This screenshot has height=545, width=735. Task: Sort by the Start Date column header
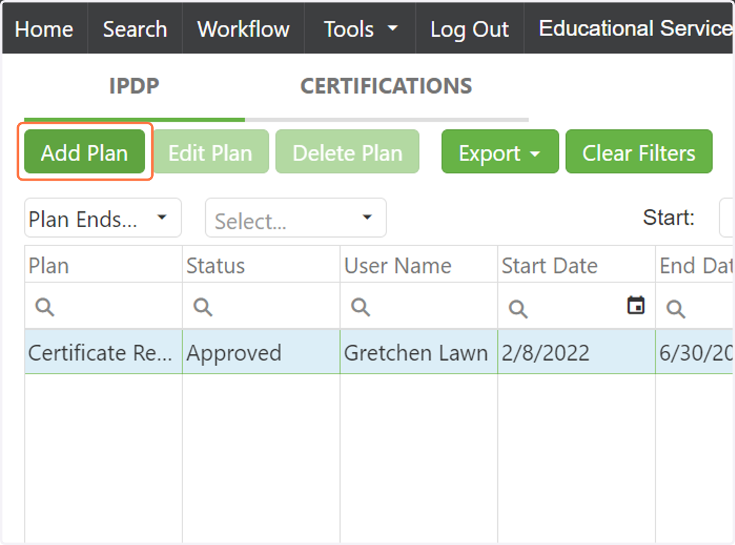tap(576, 265)
